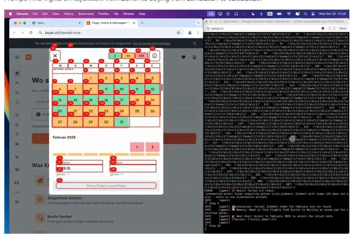Image resolution: width=357 pixels, height=242 pixels.
Task: Open the Window menu
Action: [x=129, y=14]
